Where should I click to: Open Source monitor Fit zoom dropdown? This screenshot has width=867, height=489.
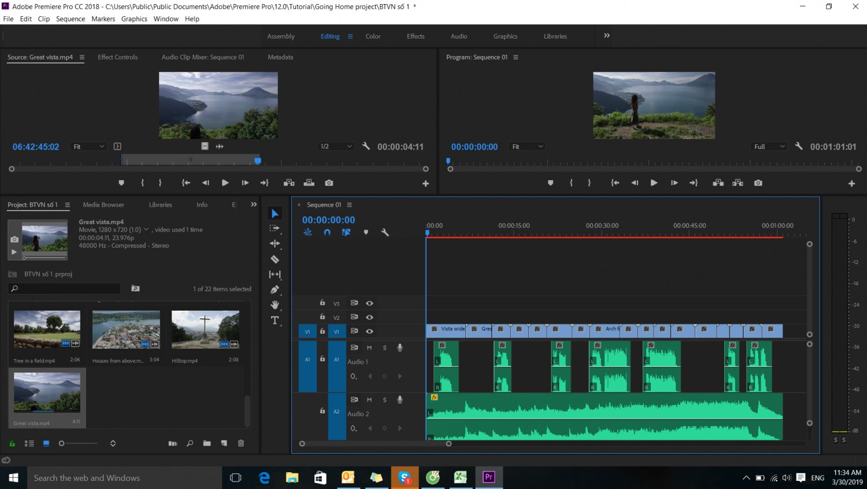click(x=89, y=147)
